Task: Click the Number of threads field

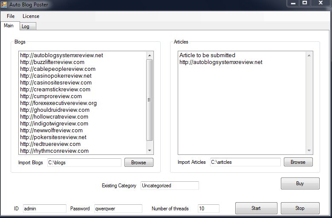Action: [208, 209]
